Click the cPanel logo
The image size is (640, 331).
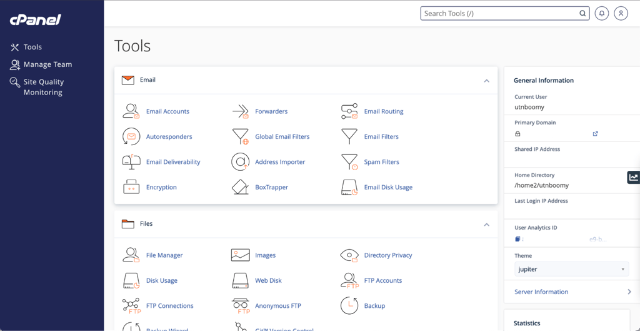[36, 19]
